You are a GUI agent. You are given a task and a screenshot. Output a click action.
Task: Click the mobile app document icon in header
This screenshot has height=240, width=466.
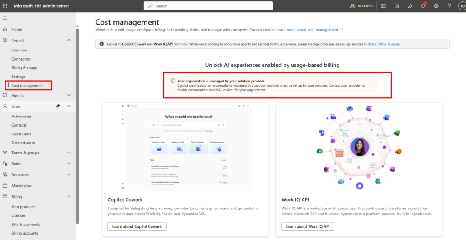tap(396, 6)
